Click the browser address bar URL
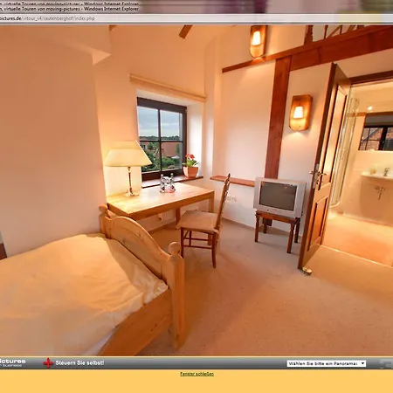Screen dimensions: 393x393 point(47,18)
